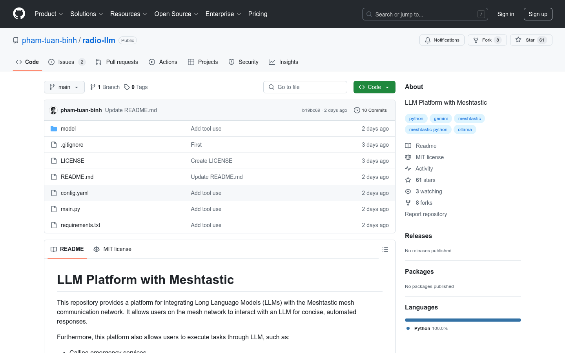Viewport: 565px width, 353px height.
Task: Click the MIT license scale icon in About
Action: [408, 157]
